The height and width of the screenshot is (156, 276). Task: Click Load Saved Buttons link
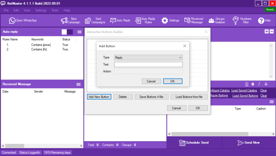[245, 95]
